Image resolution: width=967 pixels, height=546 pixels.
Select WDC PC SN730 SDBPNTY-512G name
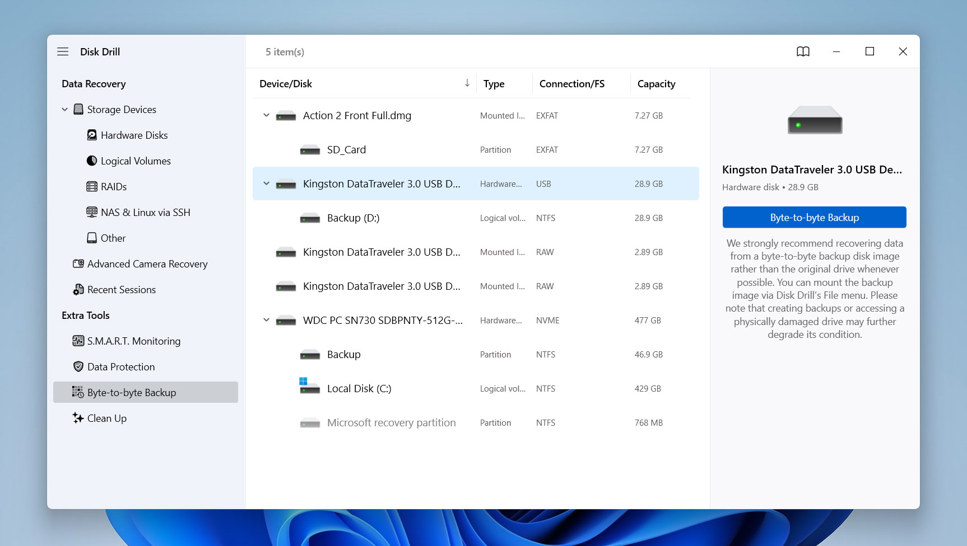(x=383, y=320)
